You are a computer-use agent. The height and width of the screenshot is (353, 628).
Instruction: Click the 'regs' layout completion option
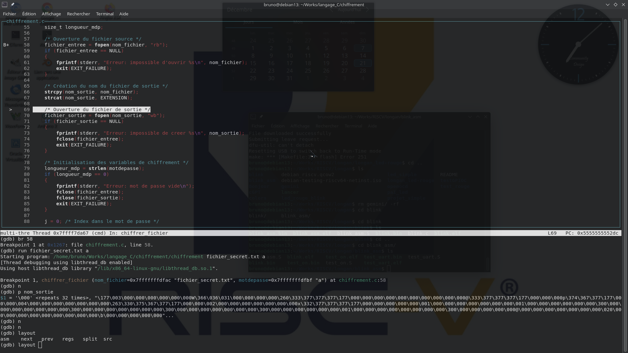click(x=68, y=339)
